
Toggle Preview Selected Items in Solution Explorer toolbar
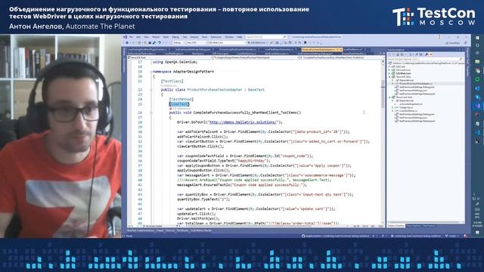tap(431, 54)
